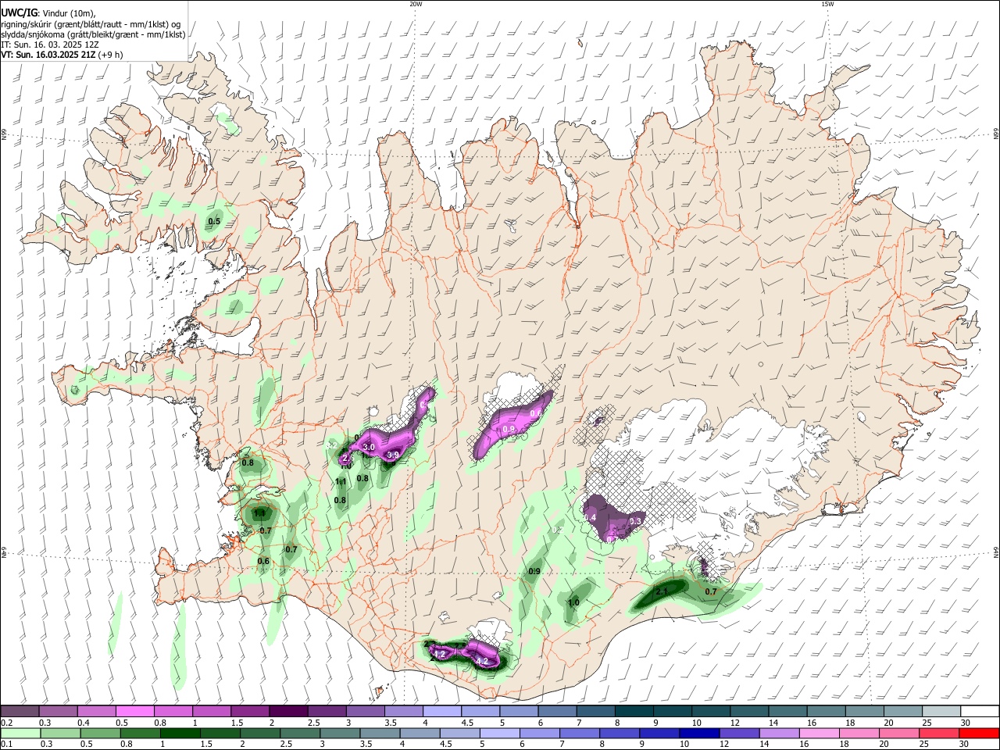
Task: Select the dusky mauve 0.2–0.3 swatch, upper legend
Action: tap(20, 711)
